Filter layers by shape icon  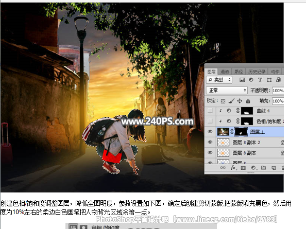coord(269,80)
